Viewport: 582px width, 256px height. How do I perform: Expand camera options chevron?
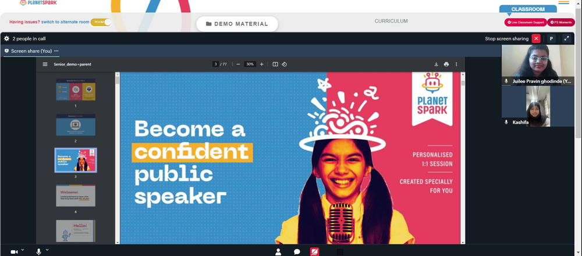[x=23, y=250]
